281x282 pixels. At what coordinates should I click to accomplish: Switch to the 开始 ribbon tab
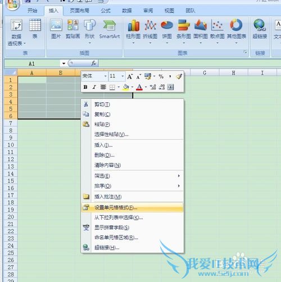32,11
